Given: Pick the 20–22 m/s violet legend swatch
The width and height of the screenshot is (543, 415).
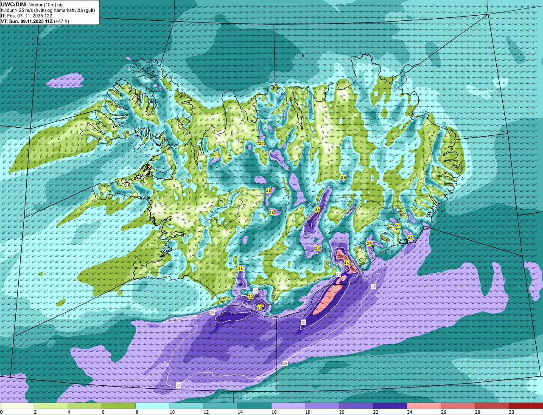Looking at the screenshot, I should [x=356, y=406].
